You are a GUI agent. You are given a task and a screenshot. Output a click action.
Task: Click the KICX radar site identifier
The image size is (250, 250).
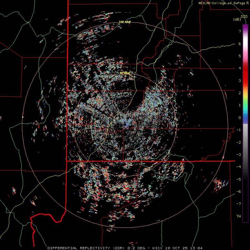point(158,248)
